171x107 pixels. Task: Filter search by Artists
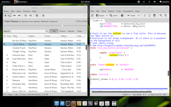[62, 31]
